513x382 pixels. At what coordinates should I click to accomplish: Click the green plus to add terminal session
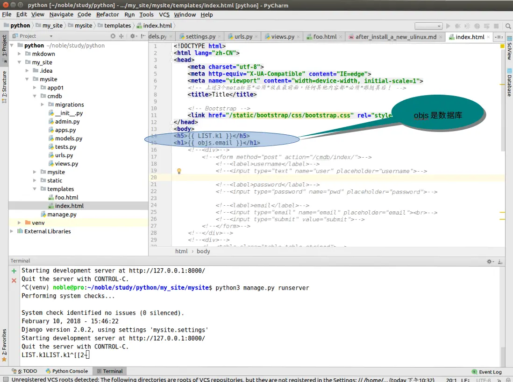point(14,271)
